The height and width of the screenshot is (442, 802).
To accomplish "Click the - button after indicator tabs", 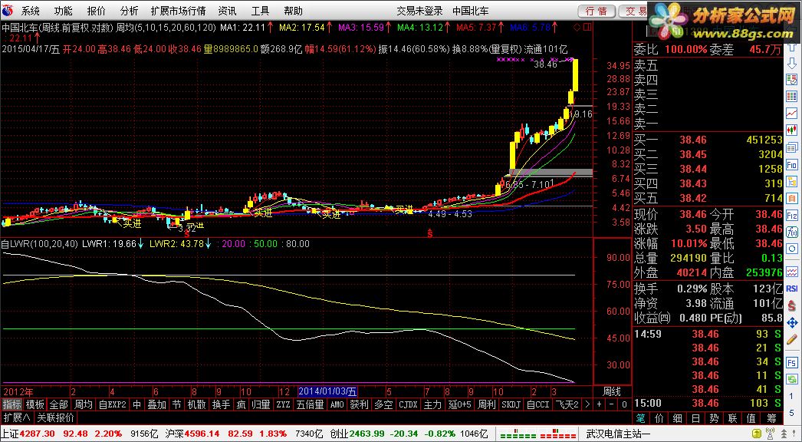I will [x=612, y=404].
